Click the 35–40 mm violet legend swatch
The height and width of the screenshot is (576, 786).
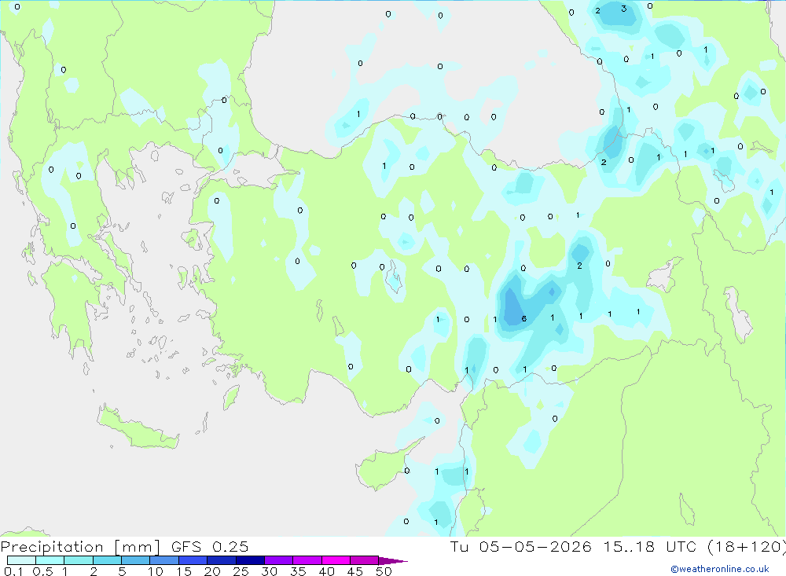(307, 560)
